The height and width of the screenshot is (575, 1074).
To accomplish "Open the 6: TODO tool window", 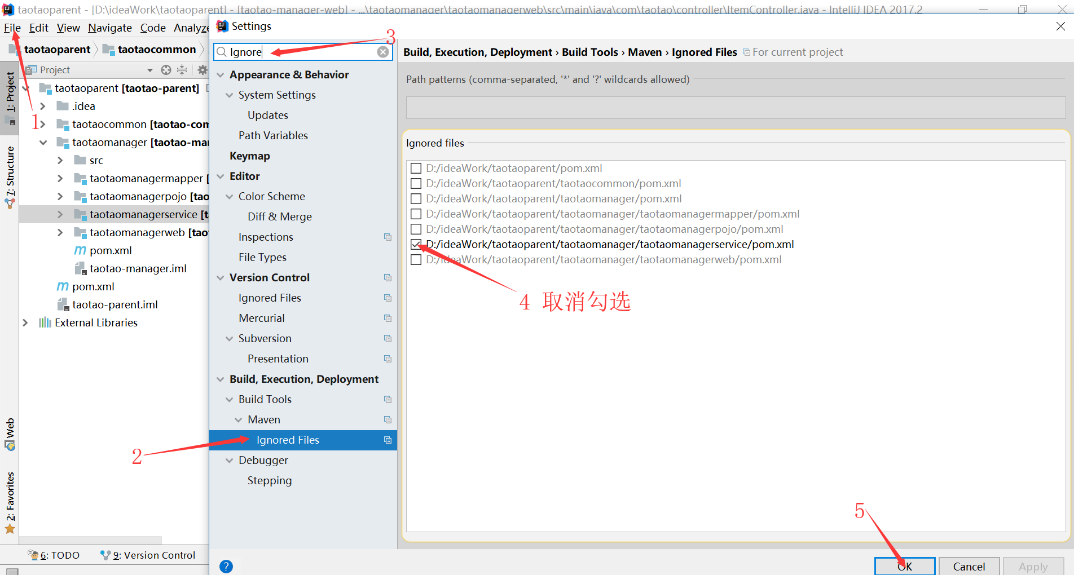I will coord(54,555).
